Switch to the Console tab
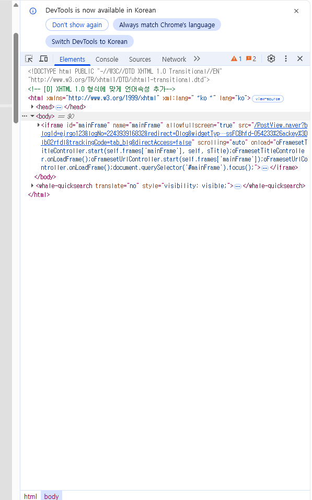Screen dimensions: 312x500 107,60
